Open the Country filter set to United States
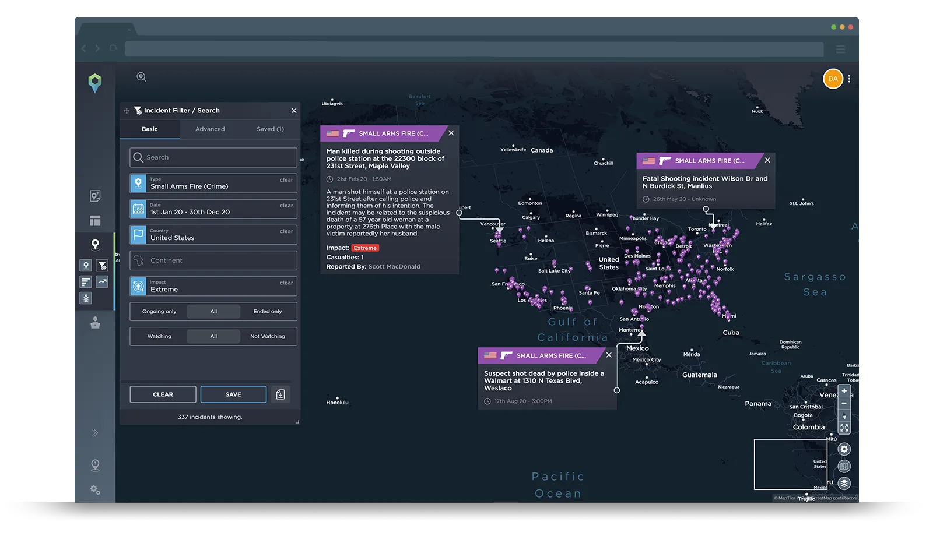The height and width of the screenshot is (536, 933). tap(213, 235)
